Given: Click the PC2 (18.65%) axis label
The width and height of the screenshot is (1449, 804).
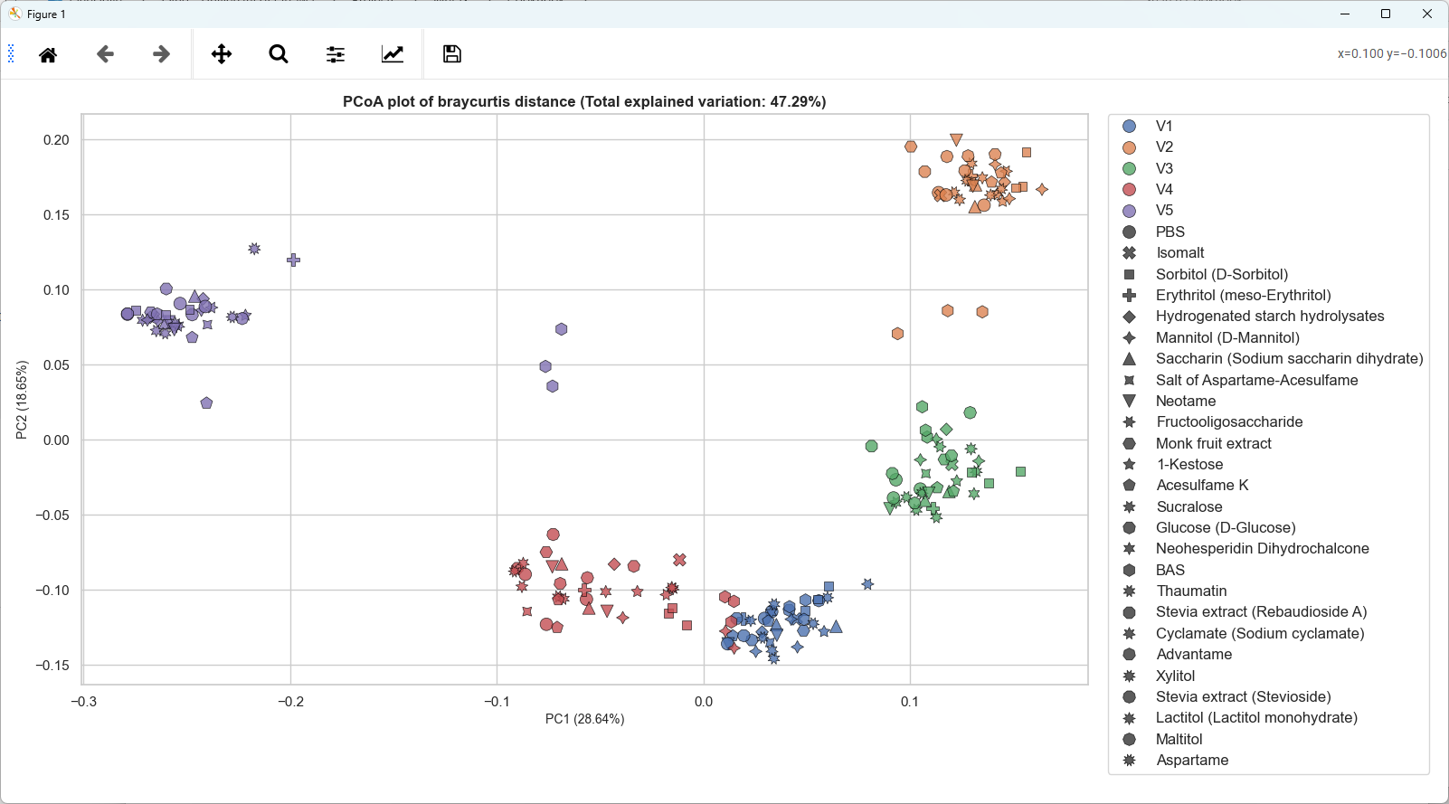Looking at the screenshot, I should pos(22,400).
